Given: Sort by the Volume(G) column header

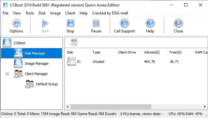Looking at the screenshot, I should (x=155, y=52).
